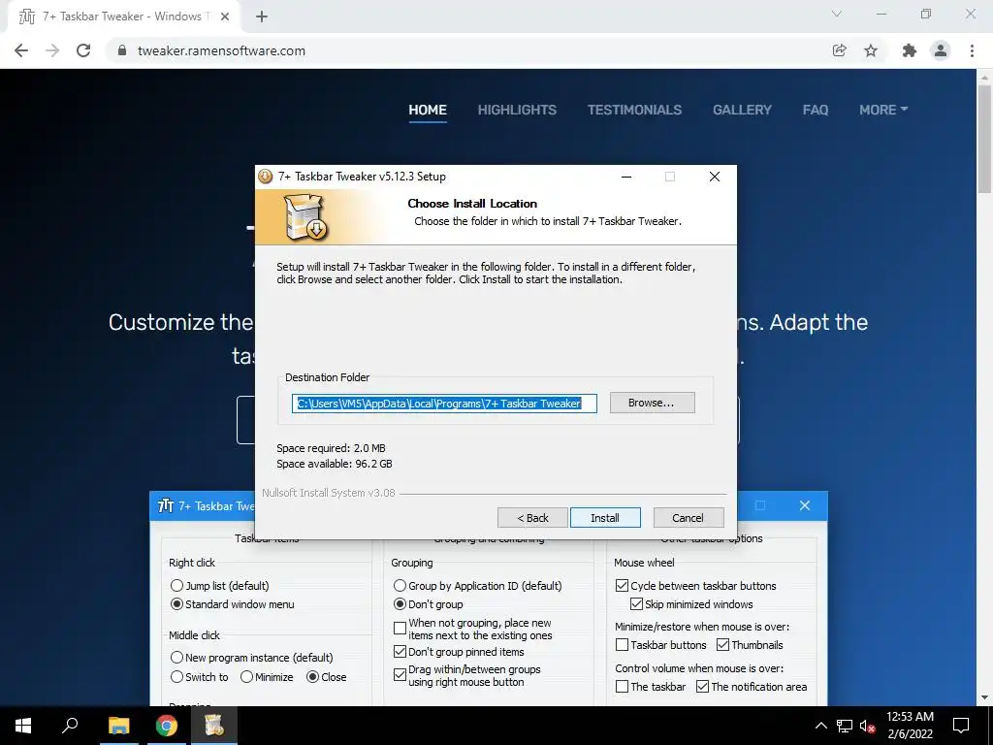Image resolution: width=993 pixels, height=745 pixels.
Task: Open the Chrome extensions puzzle icon
Action: click(910, 50)
